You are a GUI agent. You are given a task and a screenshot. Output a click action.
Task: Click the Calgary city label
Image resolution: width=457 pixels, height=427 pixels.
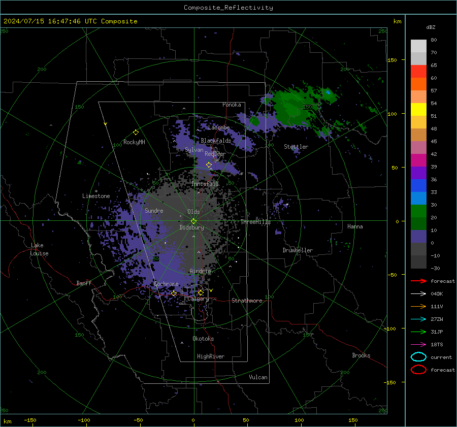pyautogui.click(x=198, y=299)
